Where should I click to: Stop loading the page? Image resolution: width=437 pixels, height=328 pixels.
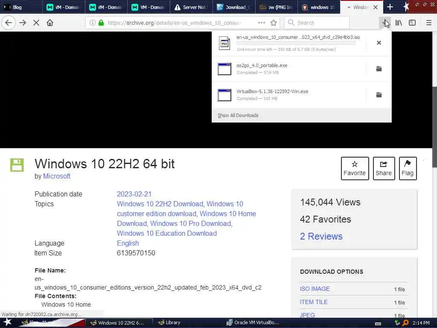[36, 23]
